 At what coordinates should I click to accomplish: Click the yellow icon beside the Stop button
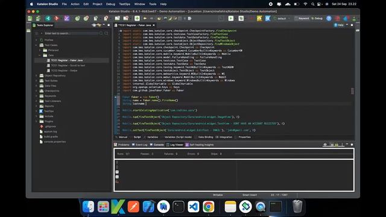point(259,19)
